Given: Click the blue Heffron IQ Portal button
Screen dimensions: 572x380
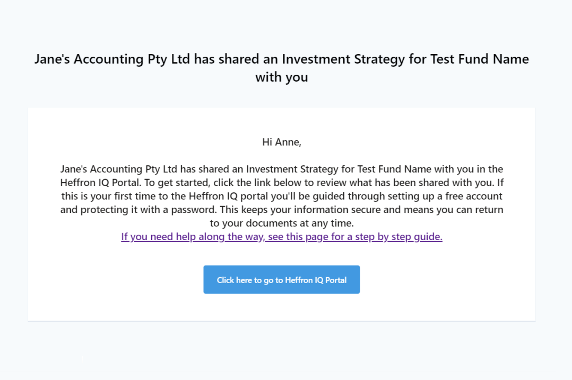Looking at the screenshot, I should point(282,279).
